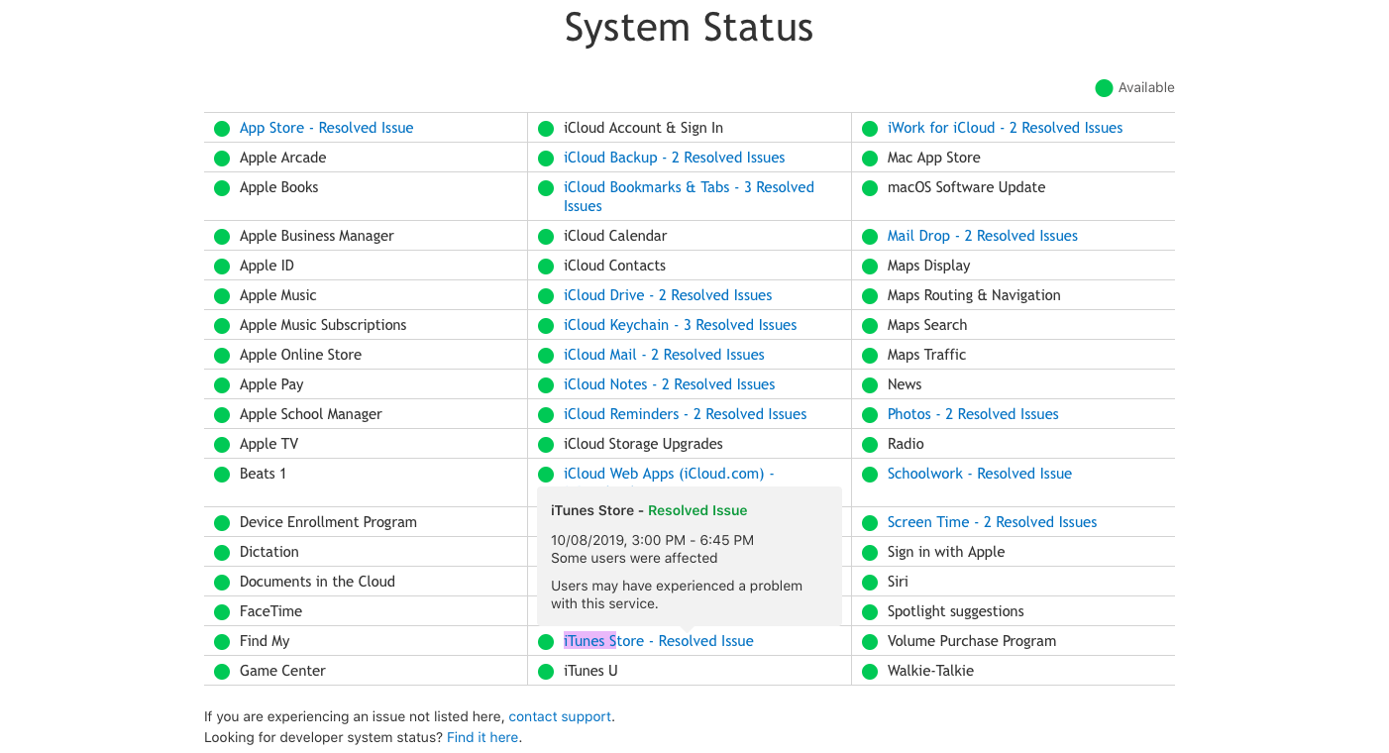Image resolution: width=1389 pixels, height=753 pixels.
Task: Click the green status dot beside Apple Arcade
Action: (222, 159)
